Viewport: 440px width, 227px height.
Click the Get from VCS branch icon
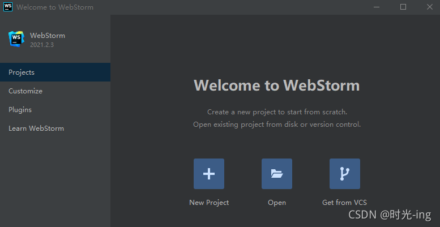pos(345,174)
